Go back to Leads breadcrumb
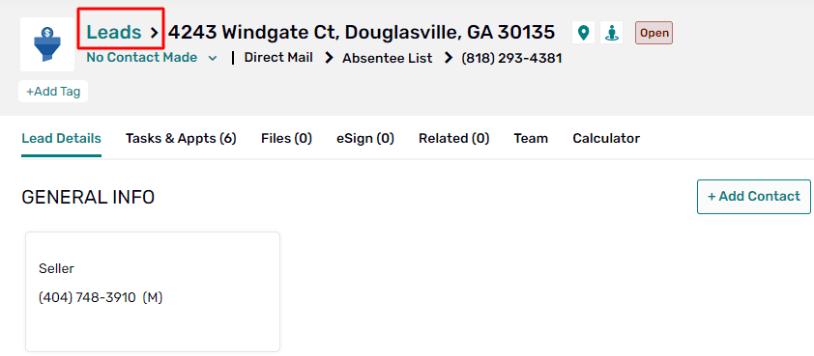 tap(114, 32)
